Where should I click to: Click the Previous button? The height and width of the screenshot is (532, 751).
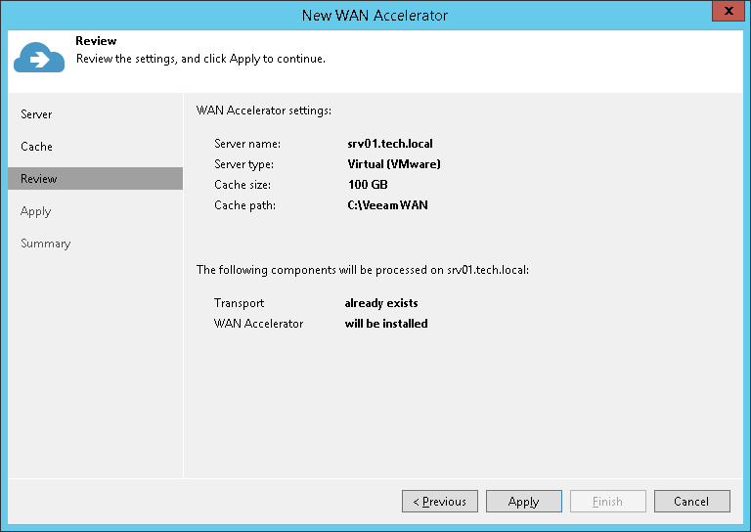440,502
